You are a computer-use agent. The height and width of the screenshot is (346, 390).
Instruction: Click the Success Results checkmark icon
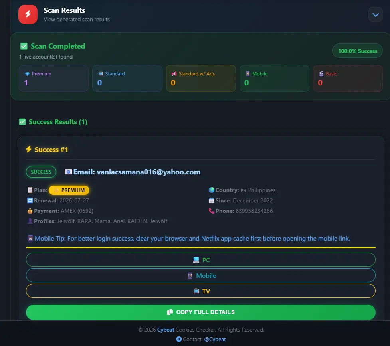[22, 122]
